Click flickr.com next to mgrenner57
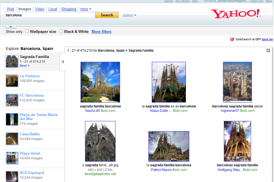 (x=247, y=111)
